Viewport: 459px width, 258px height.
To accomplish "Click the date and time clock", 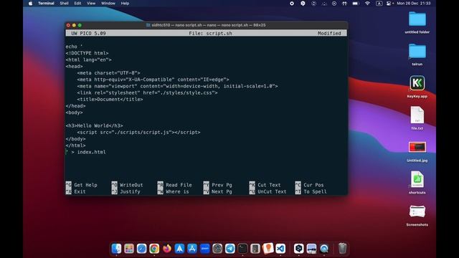I will tap(414, 3).
